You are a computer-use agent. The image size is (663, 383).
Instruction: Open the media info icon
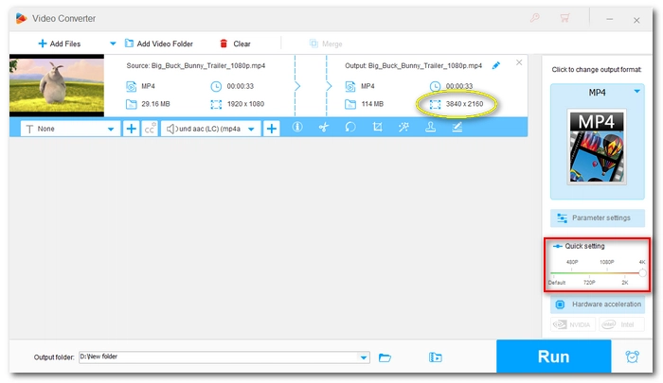(x=297, y=127)
